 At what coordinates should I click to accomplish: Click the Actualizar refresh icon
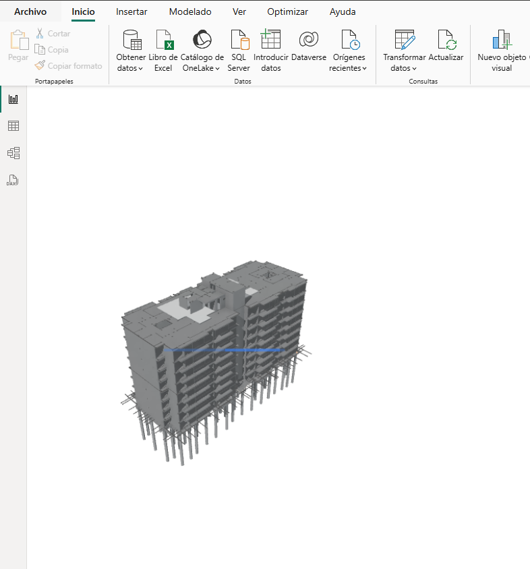click(x=447, y=40)
